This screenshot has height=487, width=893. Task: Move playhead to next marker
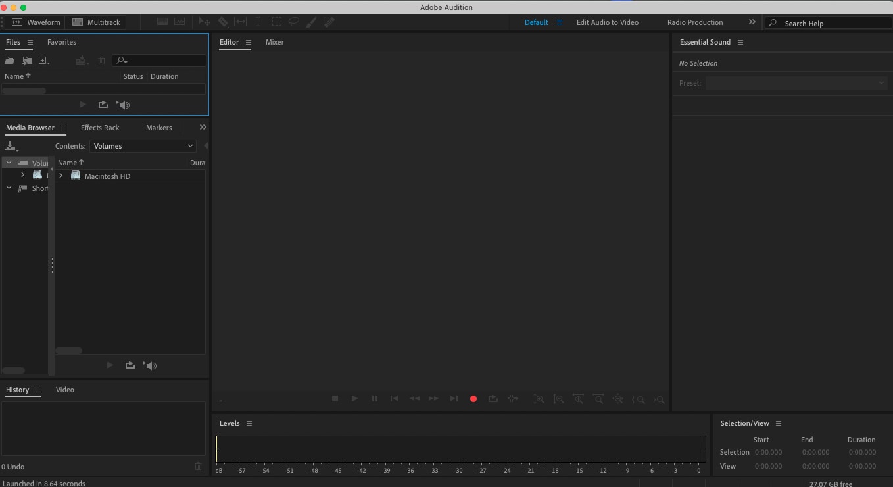coord(454,399)
